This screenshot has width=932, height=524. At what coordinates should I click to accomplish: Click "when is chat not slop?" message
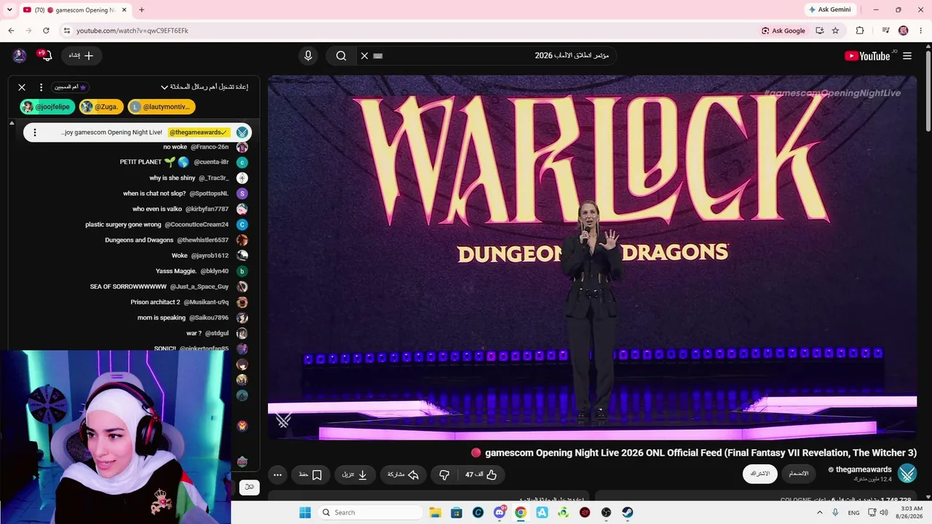154,194
